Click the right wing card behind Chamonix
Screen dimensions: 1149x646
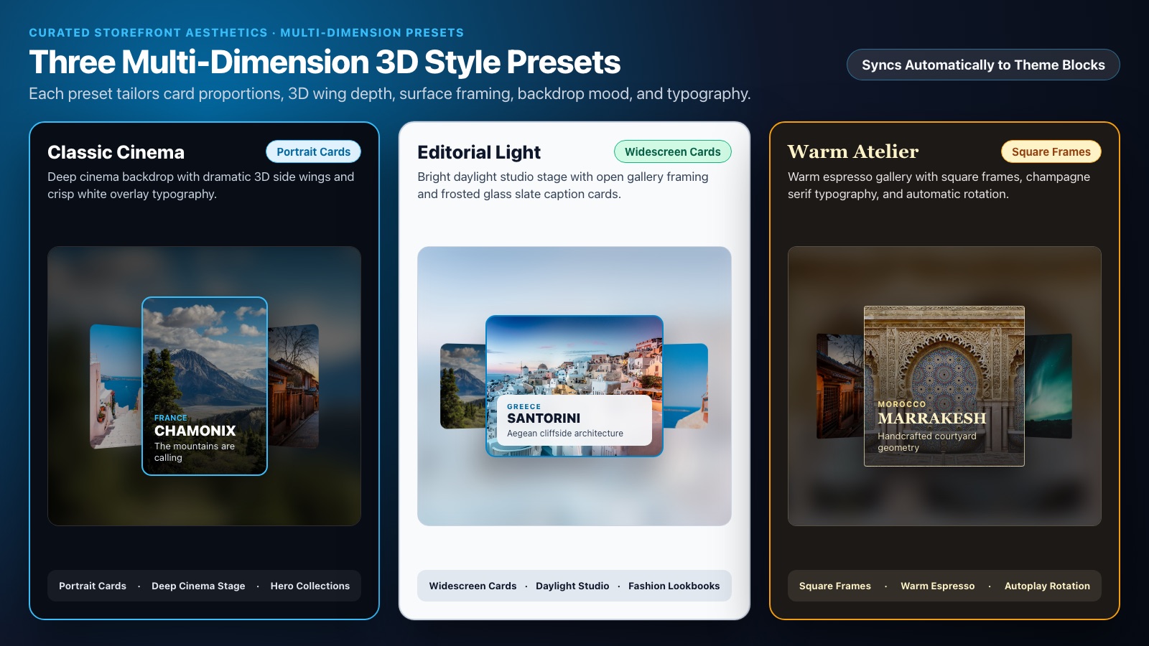click(293, 386)
